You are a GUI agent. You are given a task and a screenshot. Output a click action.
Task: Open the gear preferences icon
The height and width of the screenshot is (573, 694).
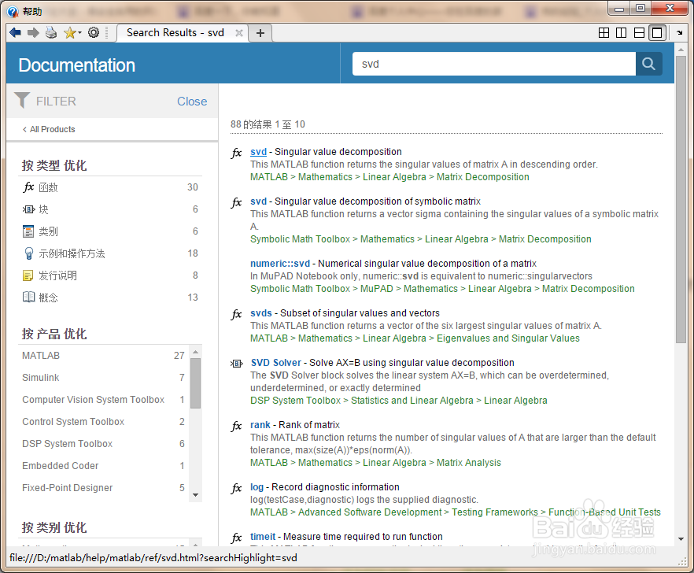coord(94,32)
